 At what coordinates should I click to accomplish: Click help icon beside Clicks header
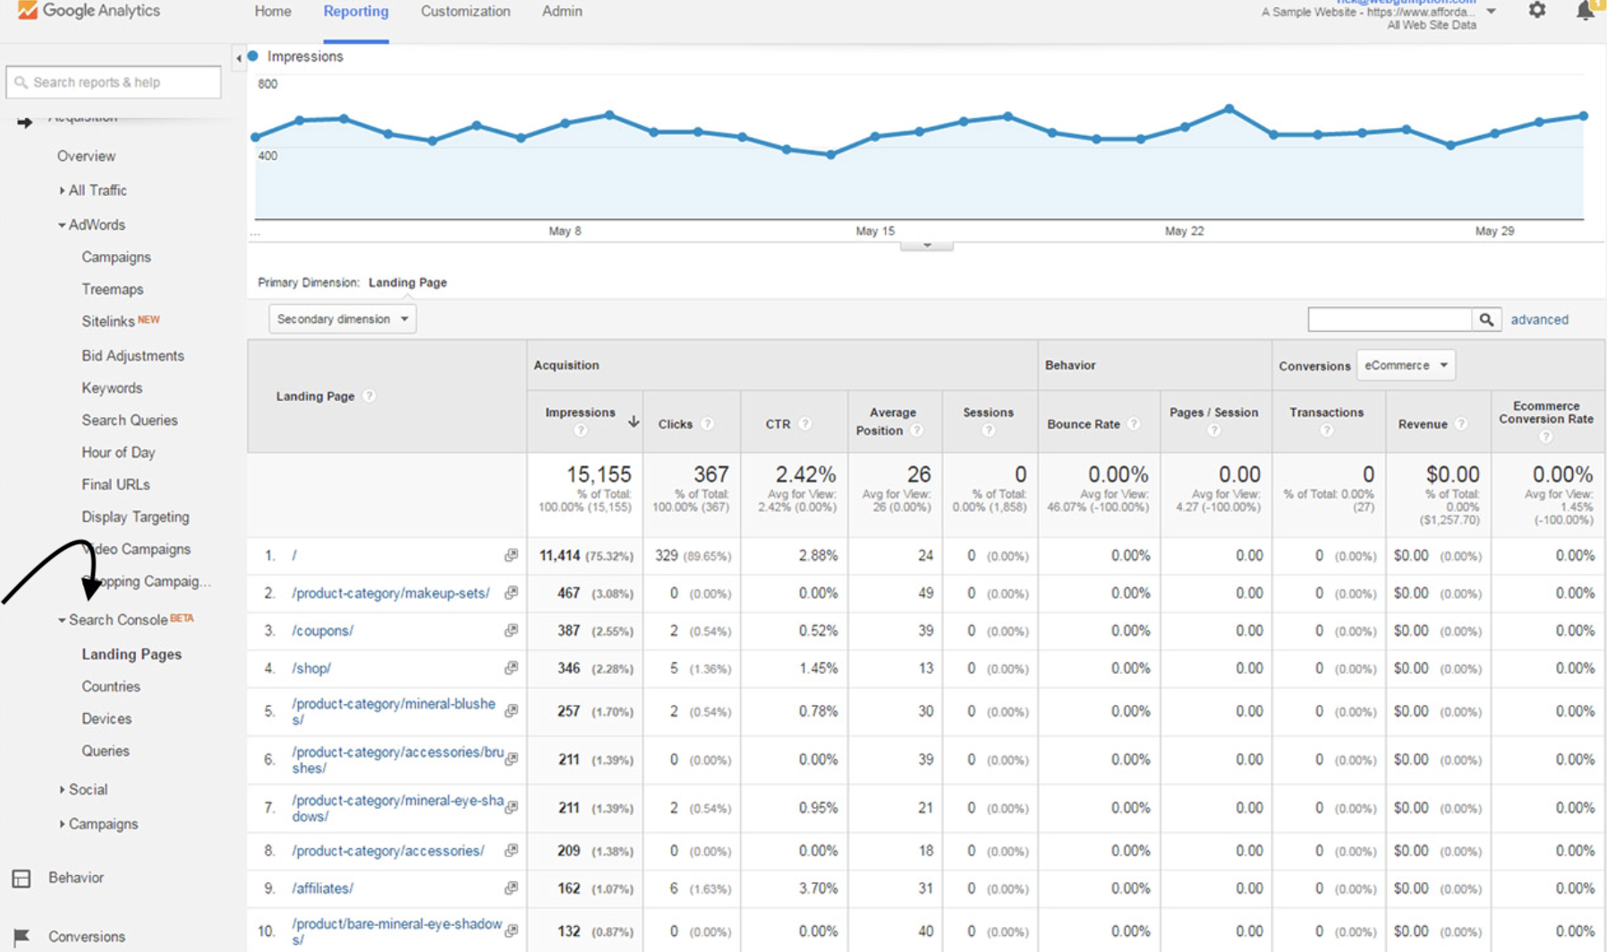pyautogui.click(x=707, y=424)
